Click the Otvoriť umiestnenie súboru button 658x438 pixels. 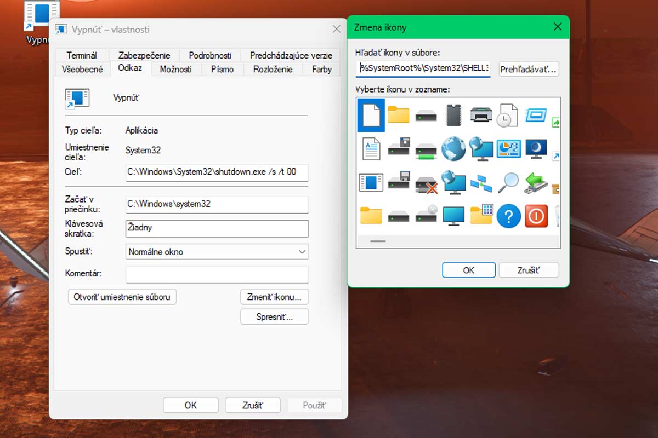tap(122, 297)
